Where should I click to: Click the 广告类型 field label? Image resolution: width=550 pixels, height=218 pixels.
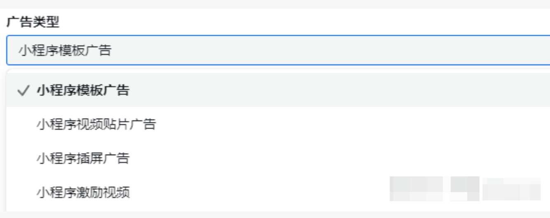pyautogui.click(x=33, y=22)
